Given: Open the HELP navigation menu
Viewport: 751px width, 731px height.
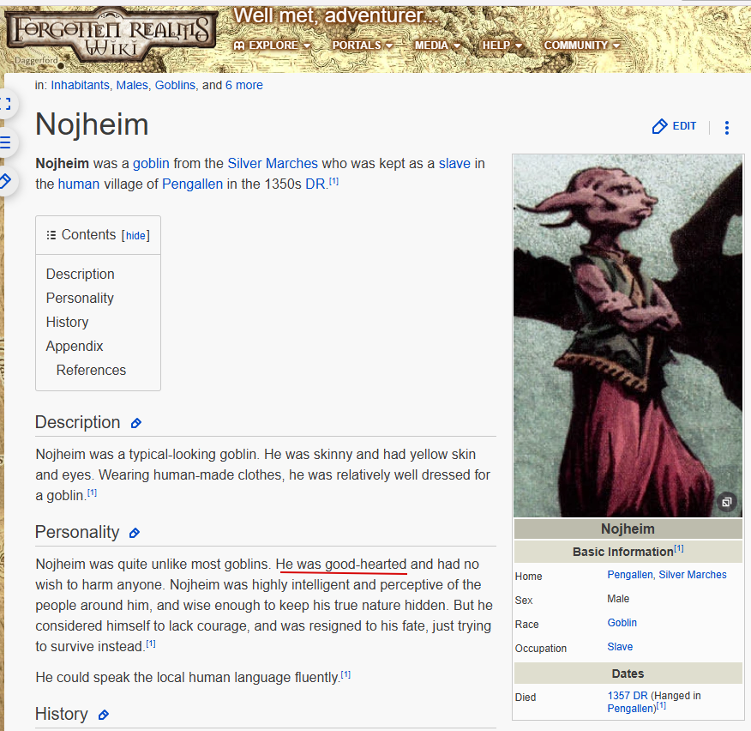Looking at the screenshot, I should click(502, 45).
